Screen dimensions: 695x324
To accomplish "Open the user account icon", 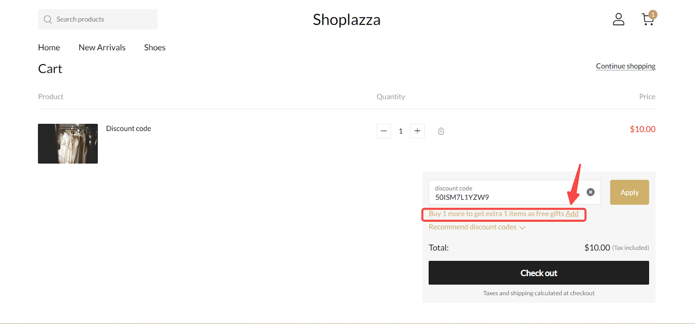I will pyautogui.click(x=619, y=19).
